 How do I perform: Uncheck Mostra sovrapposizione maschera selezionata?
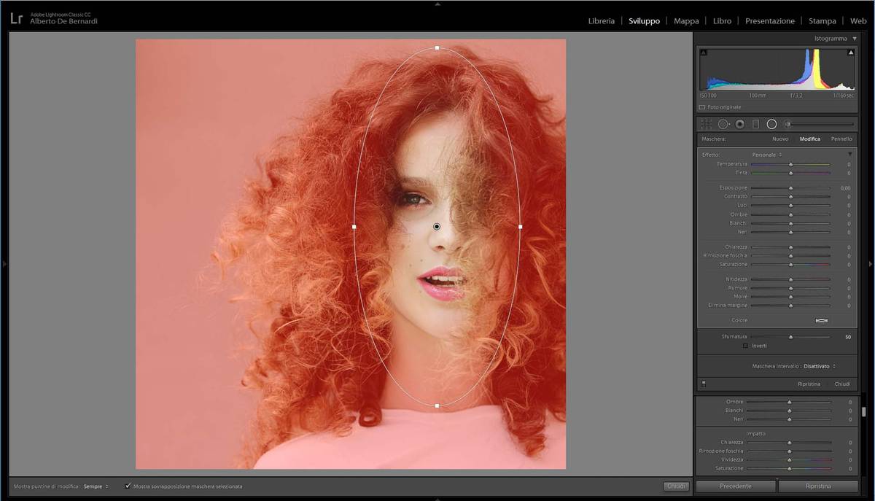128,486
